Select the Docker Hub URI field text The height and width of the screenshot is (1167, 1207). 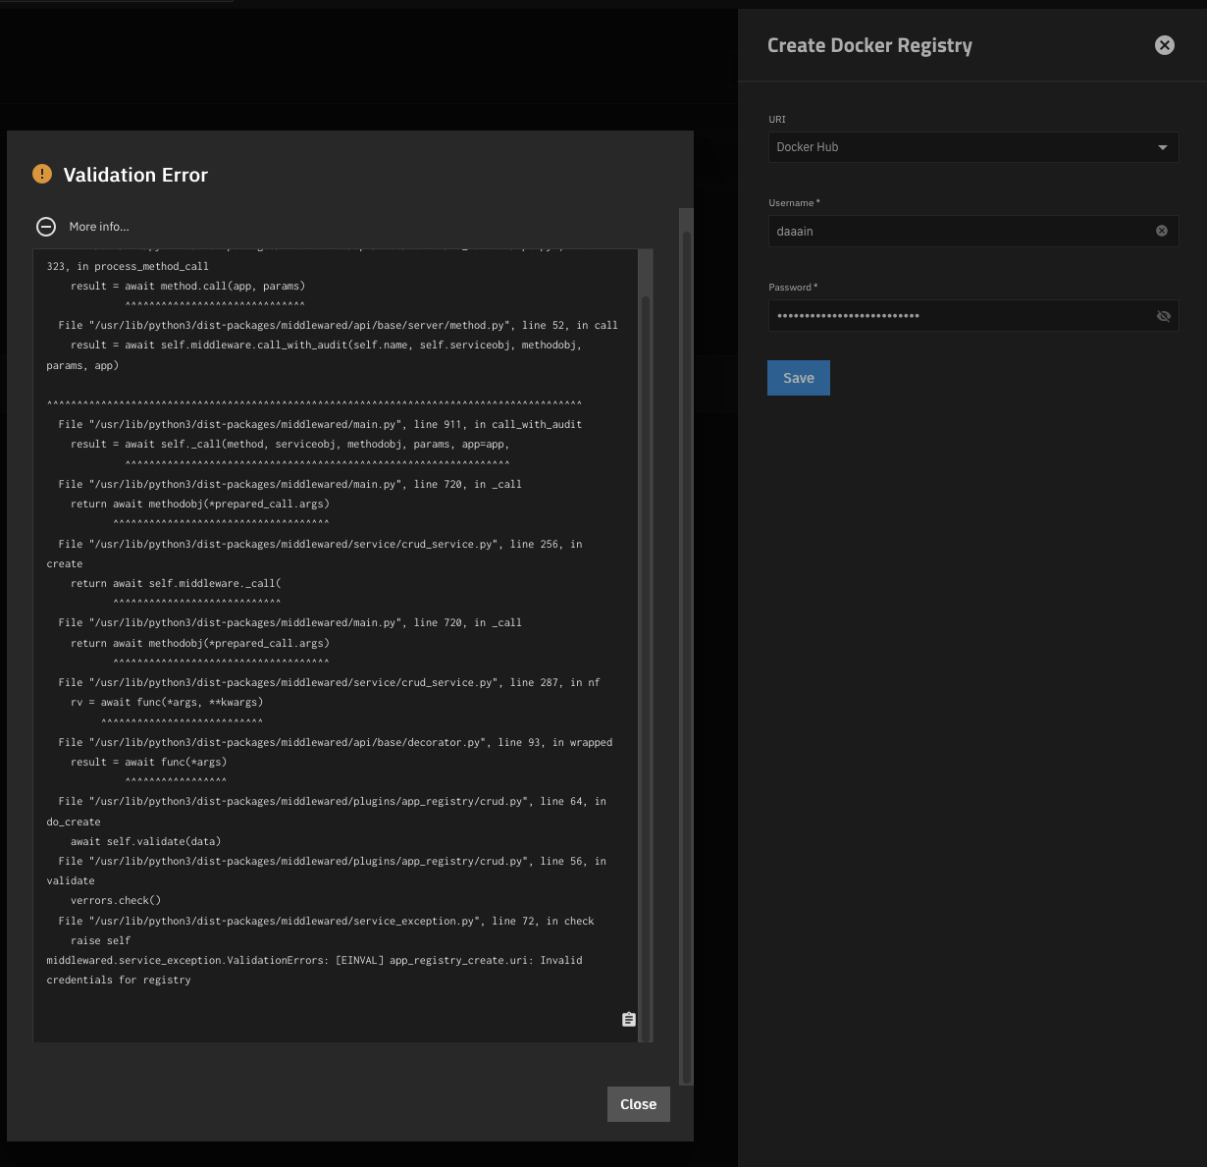point(808,147)
